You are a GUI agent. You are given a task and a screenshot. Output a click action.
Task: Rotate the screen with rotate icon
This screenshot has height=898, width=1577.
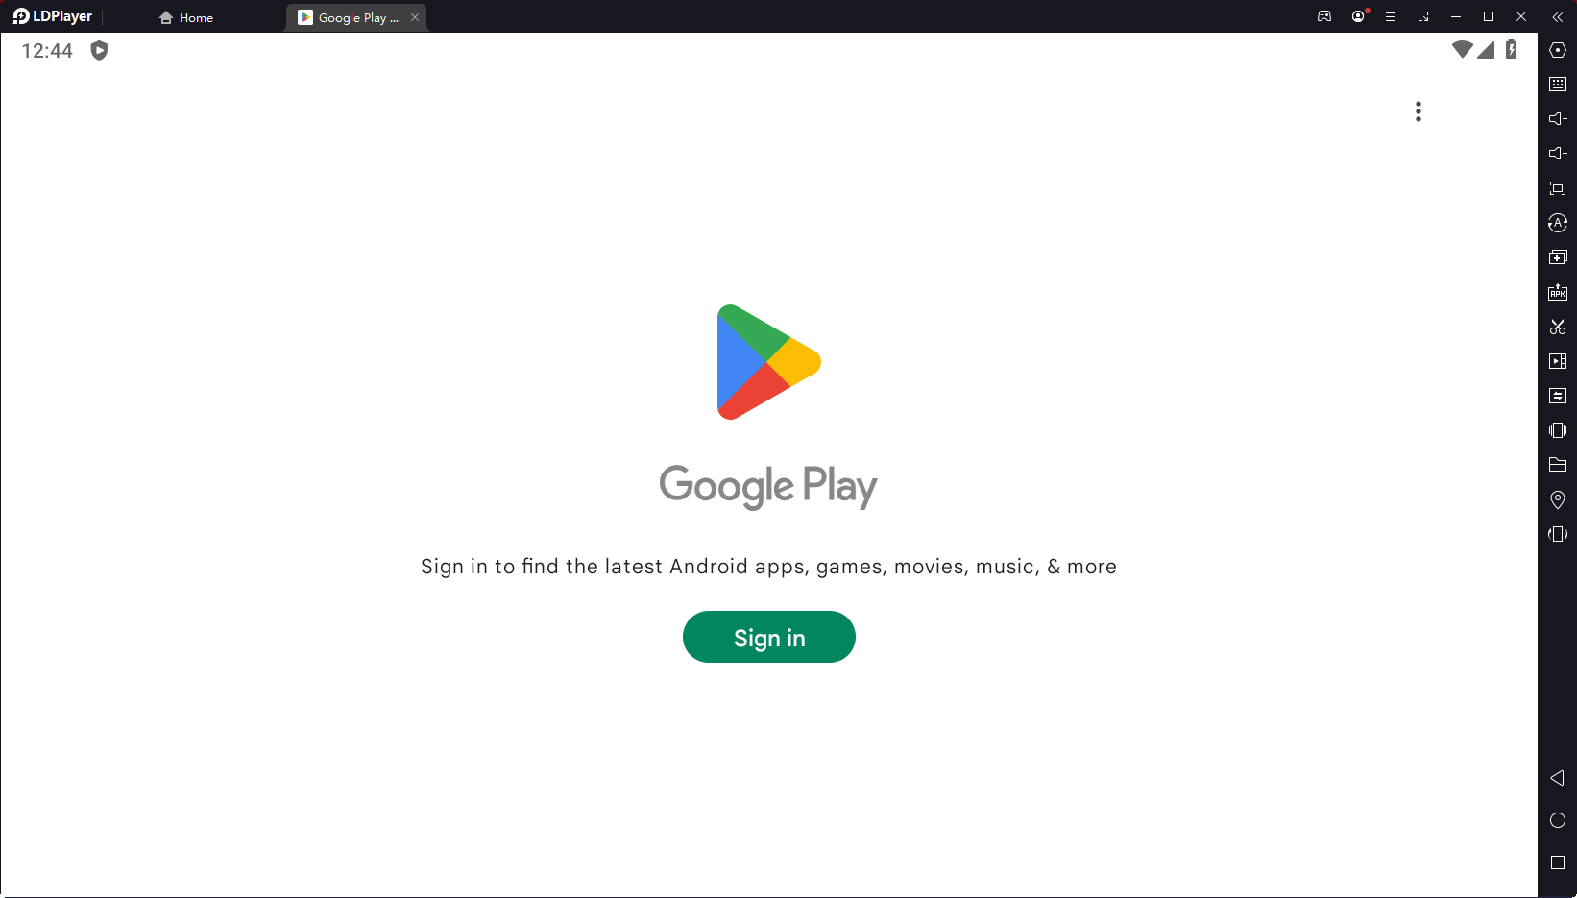(1558, 534)
